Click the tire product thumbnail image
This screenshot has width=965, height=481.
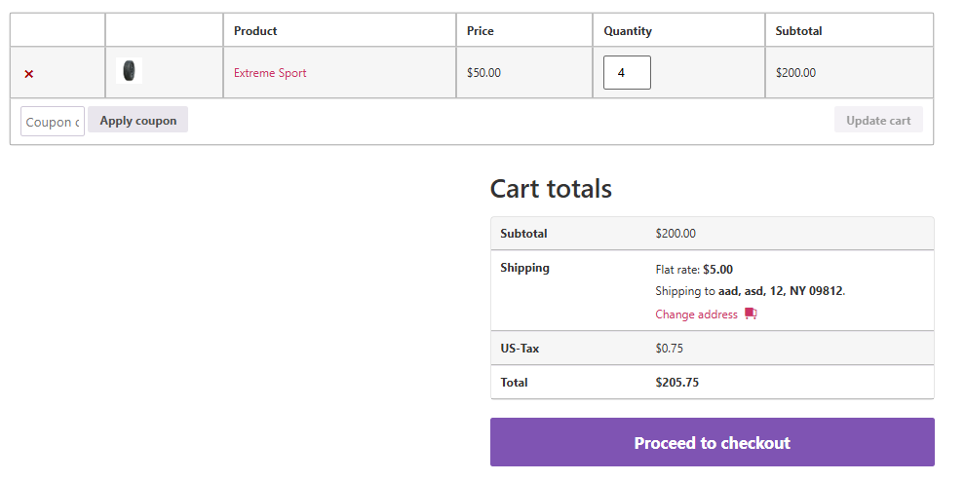coord(129,71)
